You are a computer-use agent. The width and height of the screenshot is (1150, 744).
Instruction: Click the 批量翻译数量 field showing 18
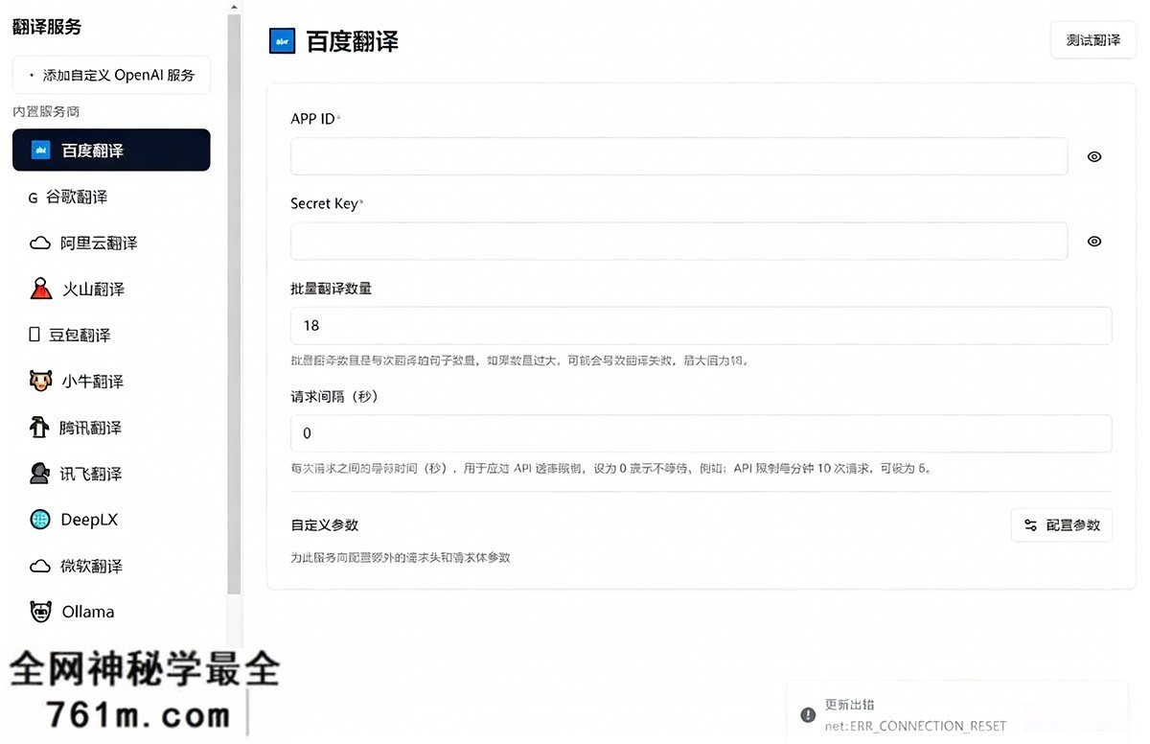tap(701, 326)
